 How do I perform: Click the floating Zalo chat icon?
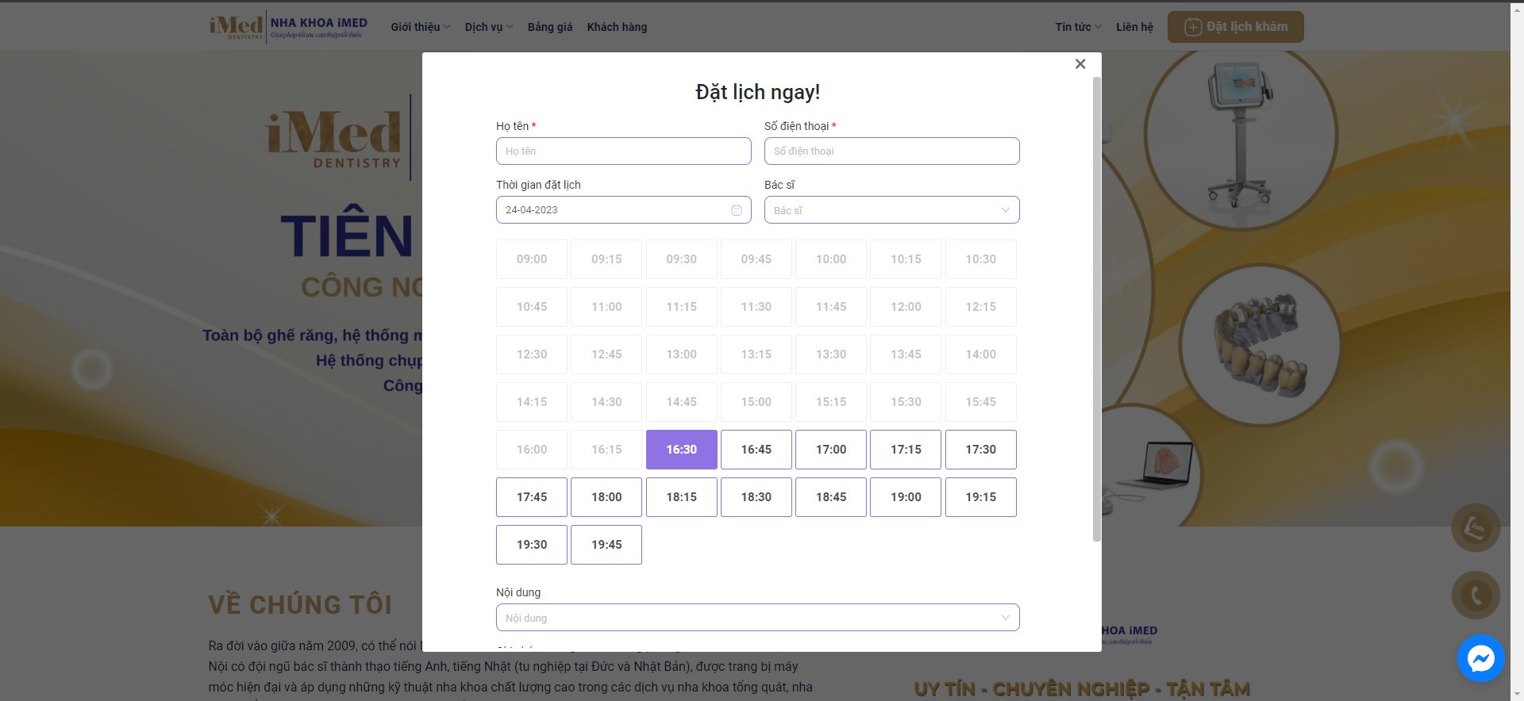[1475, 528]
